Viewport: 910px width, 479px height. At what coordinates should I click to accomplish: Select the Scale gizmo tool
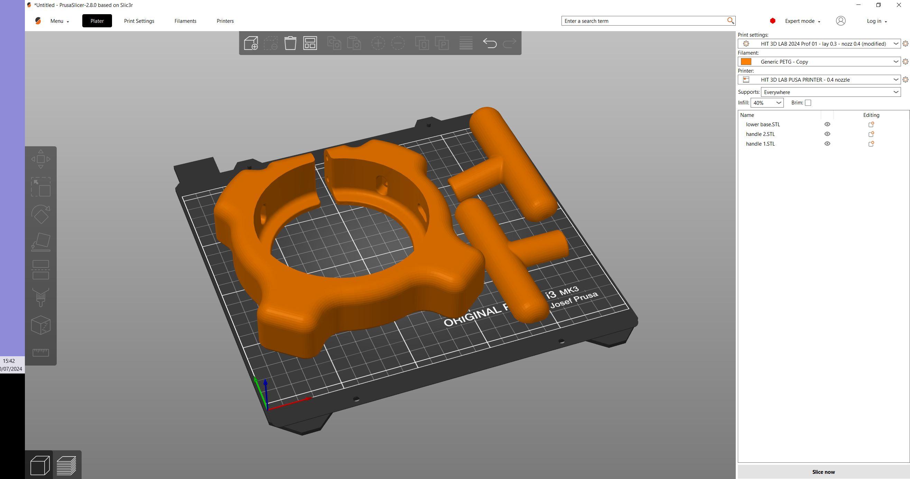(41, 186)
